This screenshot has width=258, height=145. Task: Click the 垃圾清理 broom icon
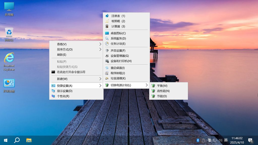107,78
